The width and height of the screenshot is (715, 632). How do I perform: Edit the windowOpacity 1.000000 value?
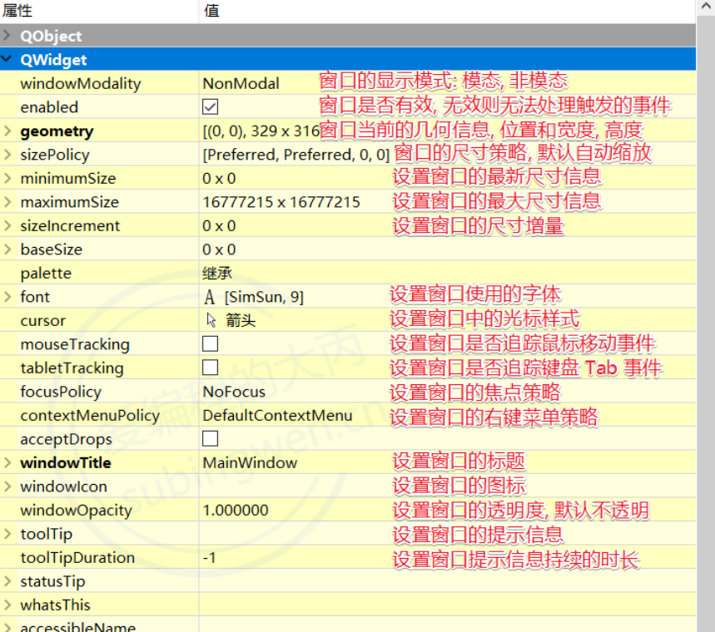[x=236, y=510]
